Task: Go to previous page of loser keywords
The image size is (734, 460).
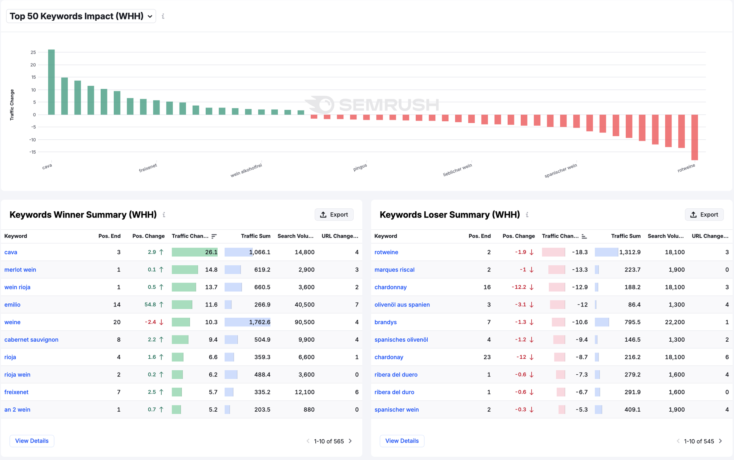Action: [678, 441]
